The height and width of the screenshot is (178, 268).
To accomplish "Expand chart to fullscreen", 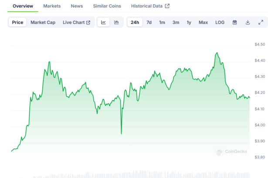I will click(261, 22).
